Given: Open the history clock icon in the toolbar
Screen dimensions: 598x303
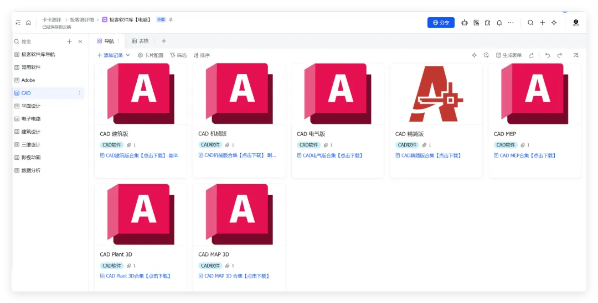Looking at the screenshot, I should point(486,55).
